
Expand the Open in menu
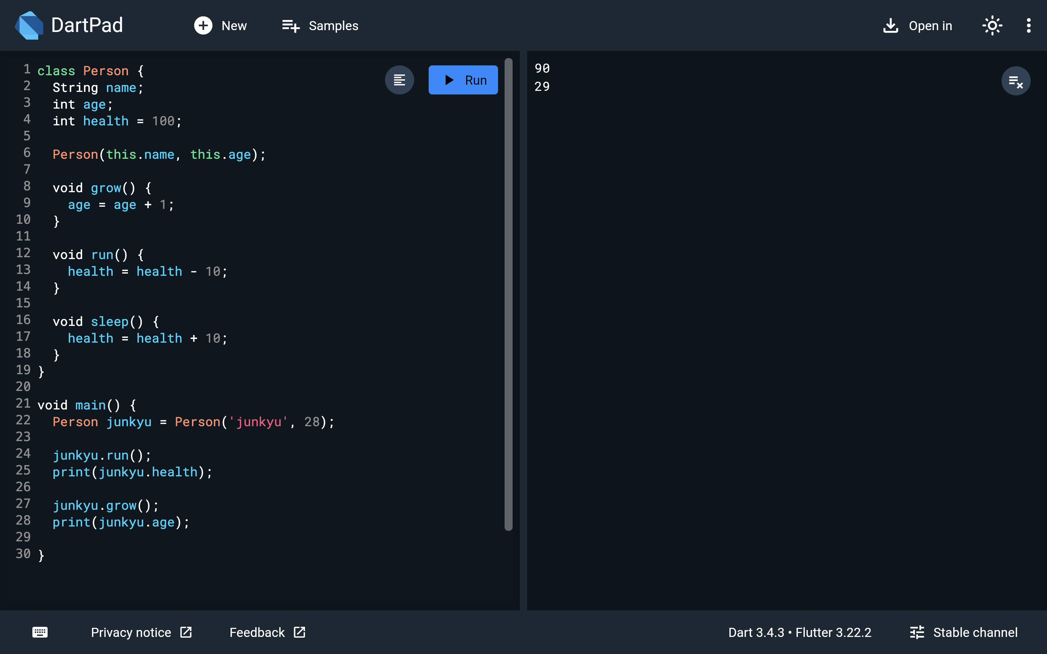[917, 25]
